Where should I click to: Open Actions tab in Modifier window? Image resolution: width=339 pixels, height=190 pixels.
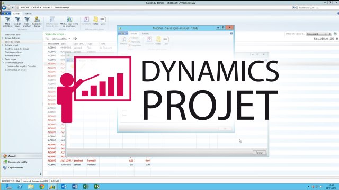pyautogui.click(x=145, y=34)
